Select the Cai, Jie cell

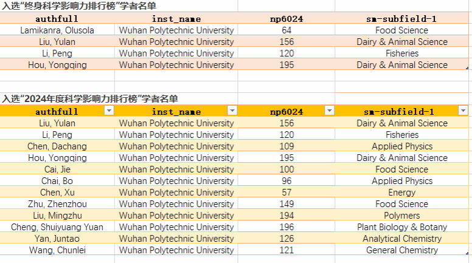pyautogui.click(x=57, y=169)
